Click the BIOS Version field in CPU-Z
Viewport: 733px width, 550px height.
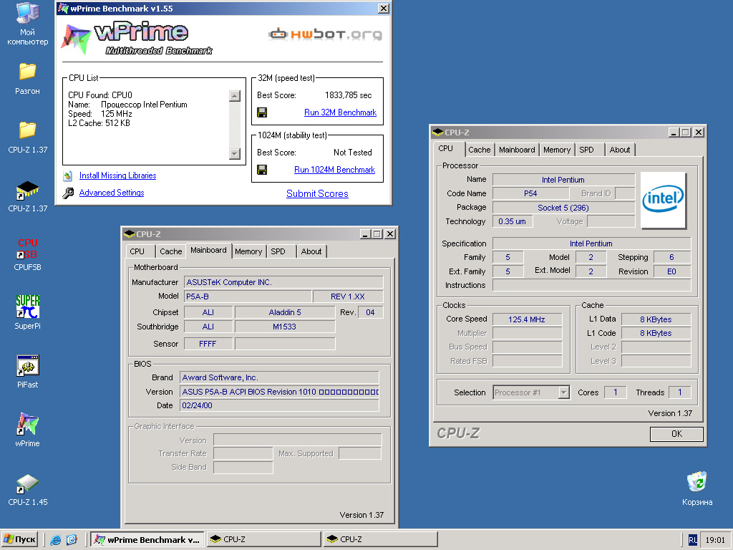(x=280, y=392)
